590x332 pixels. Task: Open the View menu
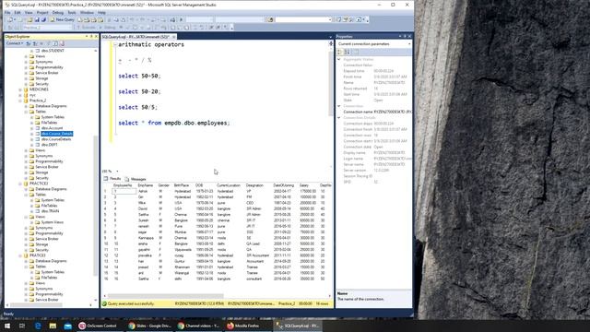coord(29,12)
